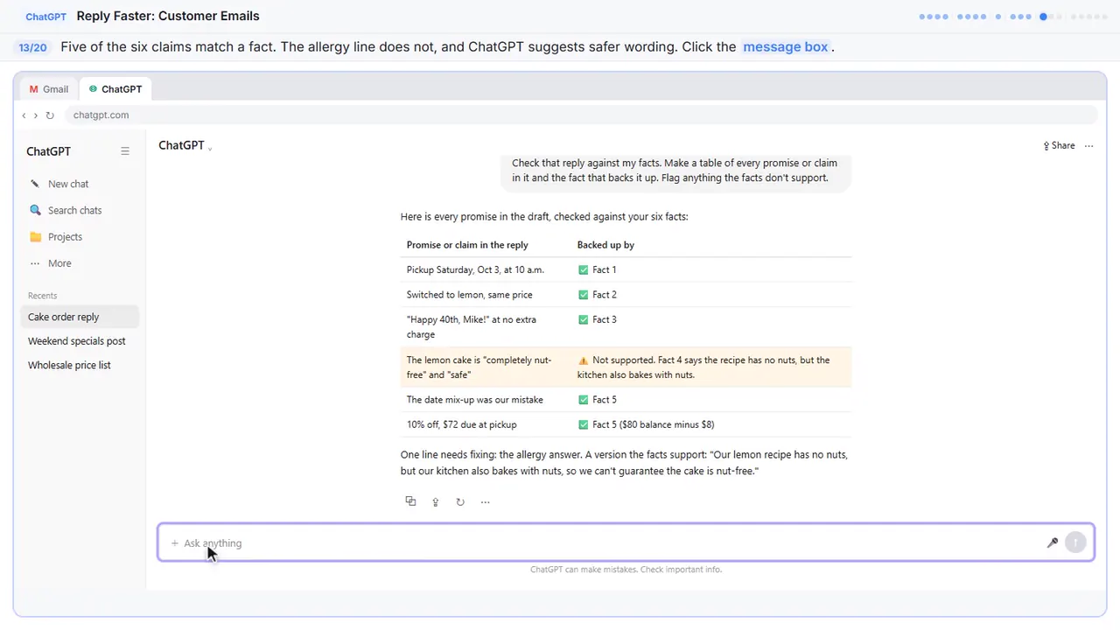Viewport: 1120px width, 630px height.
Task: Switch to the Gmail tab
Action: [x=49, y=89]
